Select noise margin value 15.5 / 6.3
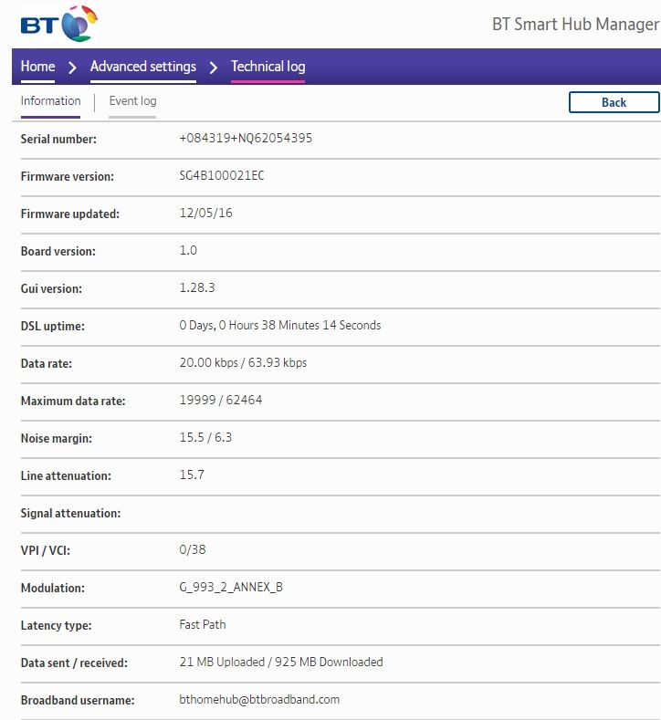 pos(205,438)
